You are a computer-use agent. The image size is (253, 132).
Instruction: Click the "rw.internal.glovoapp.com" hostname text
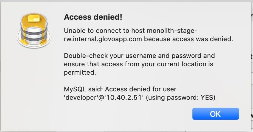(103, 39)
